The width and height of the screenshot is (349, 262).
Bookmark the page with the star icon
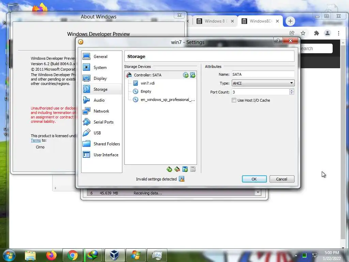click(303, 33)
